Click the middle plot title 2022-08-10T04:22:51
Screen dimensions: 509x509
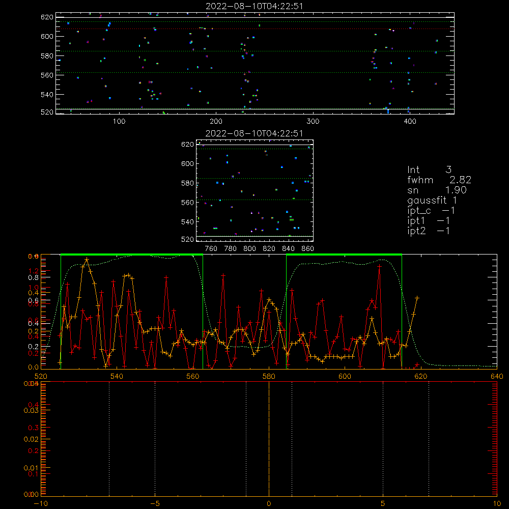pos(254,133)
